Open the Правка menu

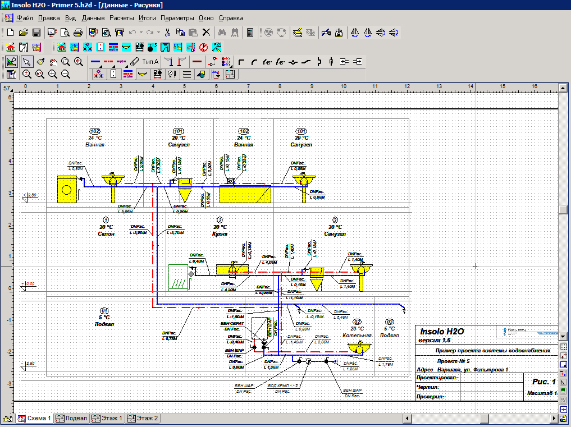coord(49,18)
